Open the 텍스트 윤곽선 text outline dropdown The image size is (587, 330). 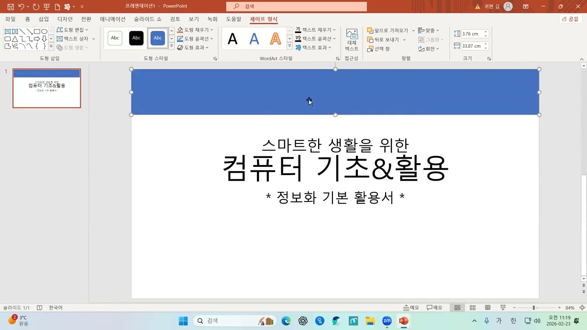click(x=316, y=38)
